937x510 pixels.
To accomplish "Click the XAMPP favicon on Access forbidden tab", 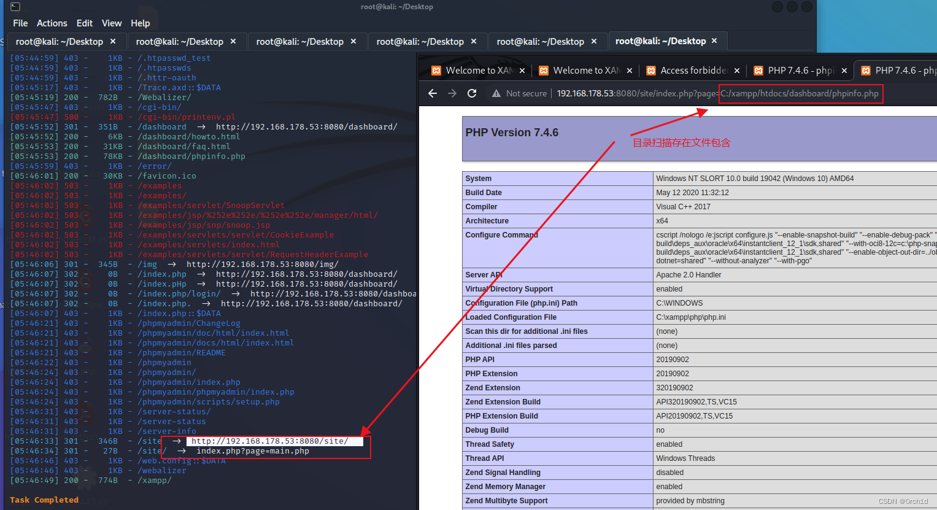I will click(x=651, y=71).
